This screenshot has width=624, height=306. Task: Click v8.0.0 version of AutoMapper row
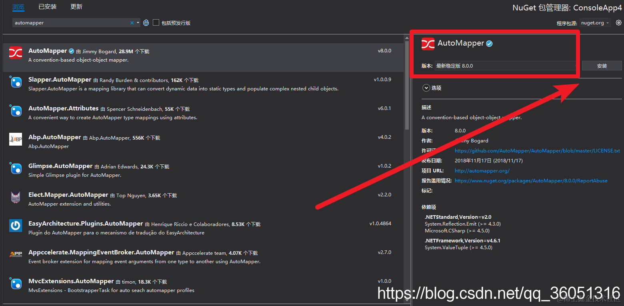[384, 51]
